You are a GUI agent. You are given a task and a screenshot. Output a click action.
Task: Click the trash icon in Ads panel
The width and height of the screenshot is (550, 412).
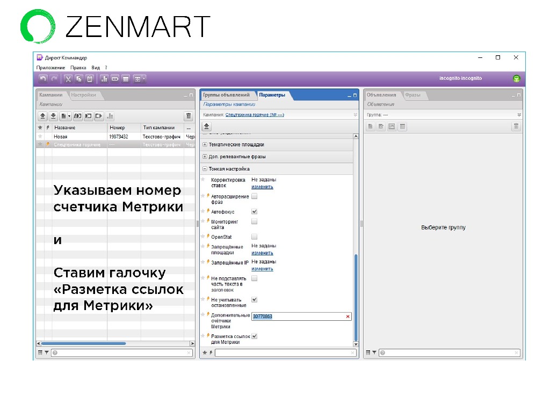(516, 127)
